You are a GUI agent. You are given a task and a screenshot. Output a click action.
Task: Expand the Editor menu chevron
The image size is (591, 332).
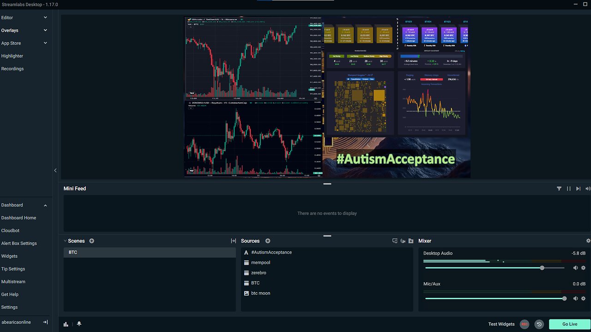coord(45,18)
